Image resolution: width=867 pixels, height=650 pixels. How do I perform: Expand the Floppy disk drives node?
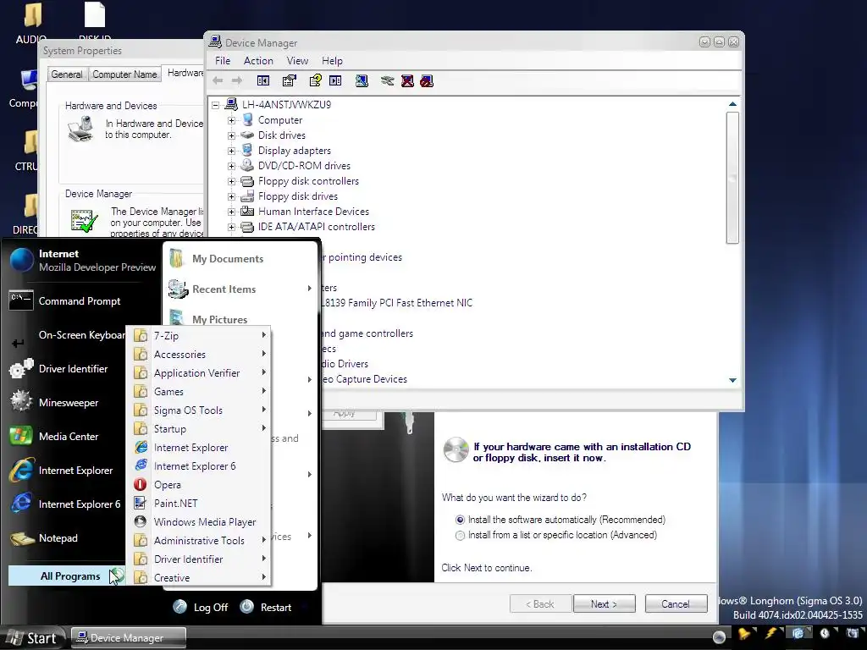(x=232, y=196)
